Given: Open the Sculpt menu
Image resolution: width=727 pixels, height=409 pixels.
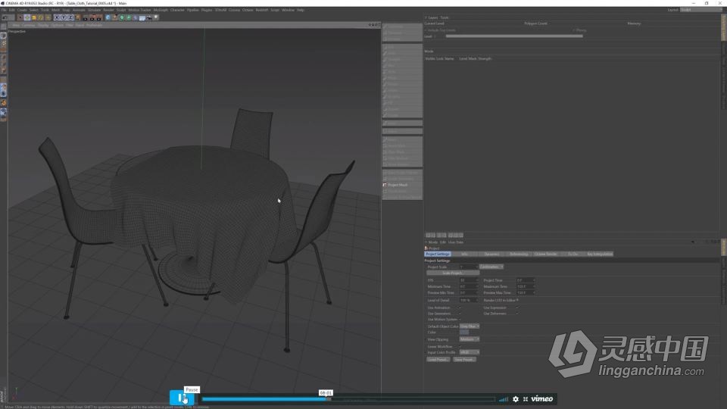Looking at the screenshot, I should pos(121,10).
